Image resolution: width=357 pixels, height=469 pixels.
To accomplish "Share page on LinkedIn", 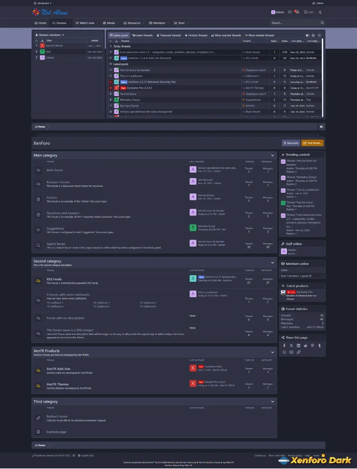I will (x=298, y=346).
